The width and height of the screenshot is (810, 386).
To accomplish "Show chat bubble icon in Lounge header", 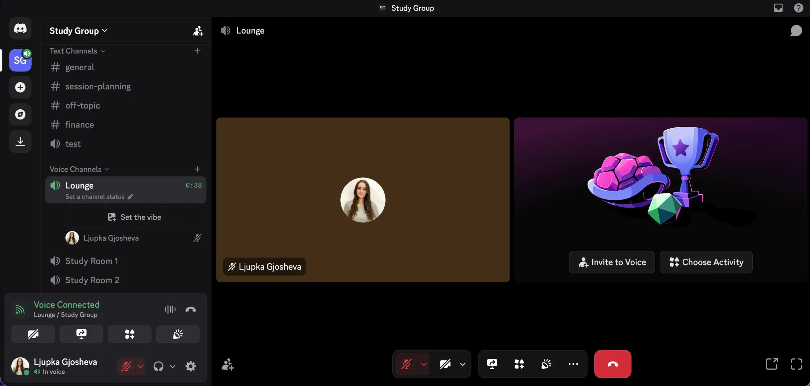I will click(x=796, y=31).
